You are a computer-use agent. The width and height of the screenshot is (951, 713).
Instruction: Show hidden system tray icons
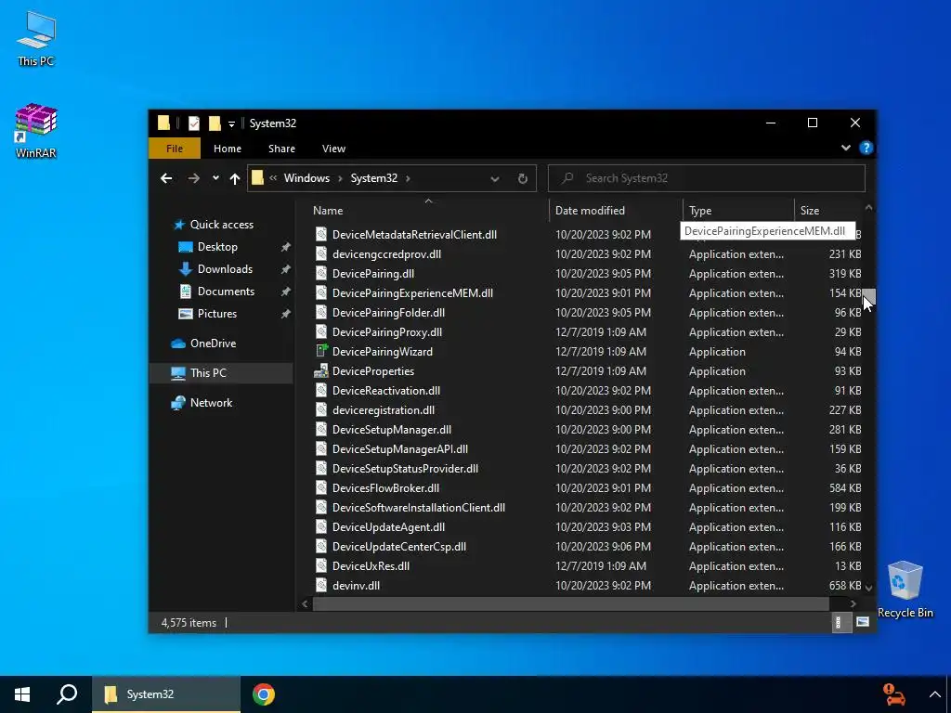tap(934, 694)
